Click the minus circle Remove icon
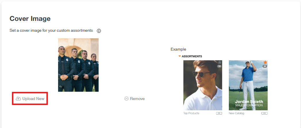This screenshot has height=128, width=301. click(126, 99)
